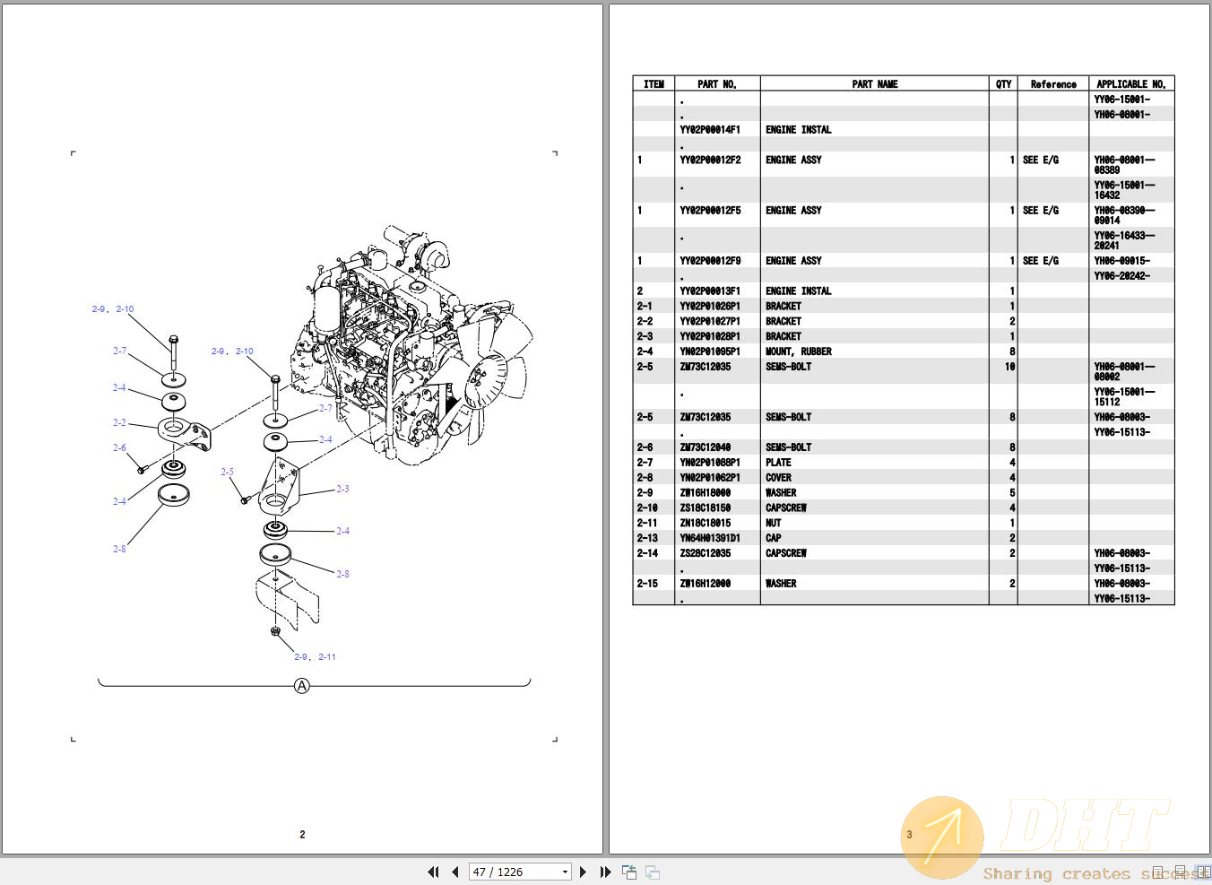The height and width of the screenshot is (885, 1212).
Task: Go to the previous page
Action: pos(455,872)
